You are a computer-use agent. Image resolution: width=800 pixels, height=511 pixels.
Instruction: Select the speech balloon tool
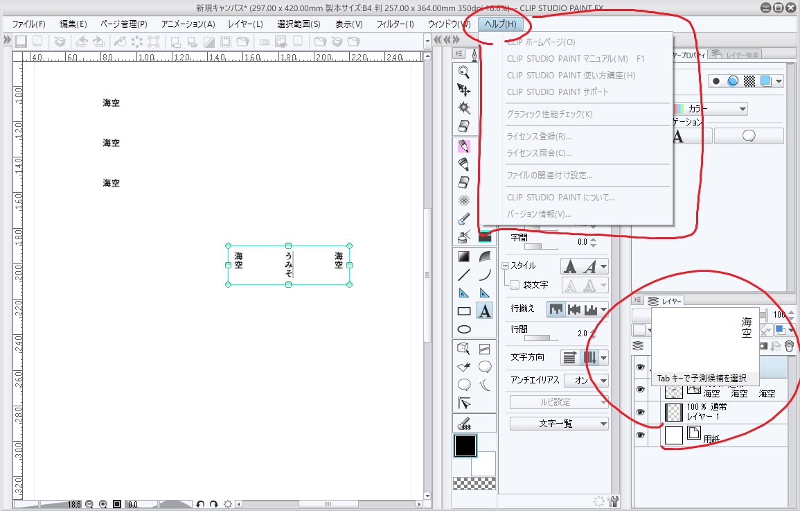pos(485,366)
